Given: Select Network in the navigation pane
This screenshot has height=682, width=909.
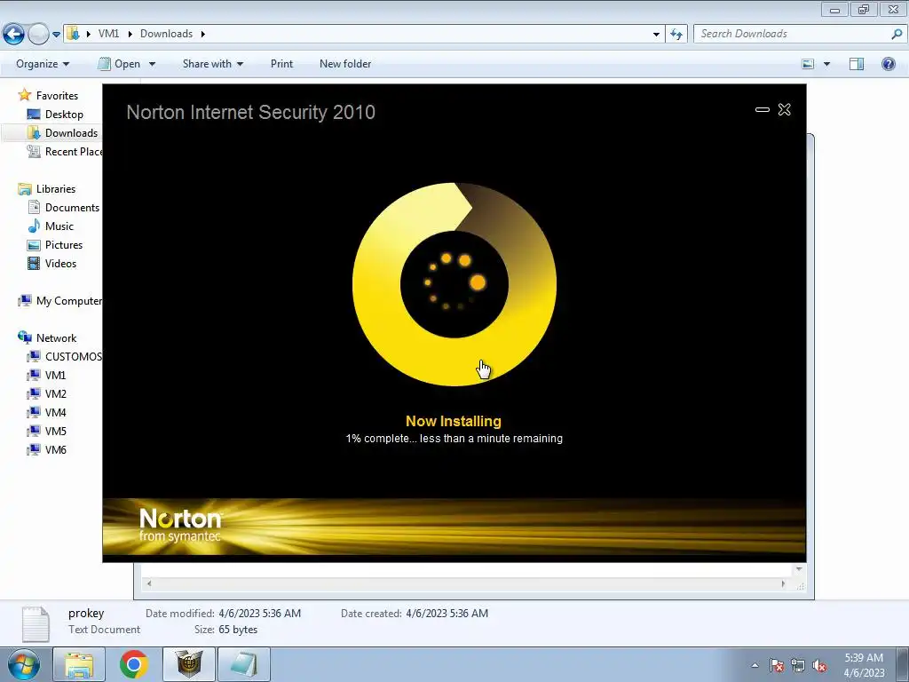Looking at the screenshot, I should [56, 338].
